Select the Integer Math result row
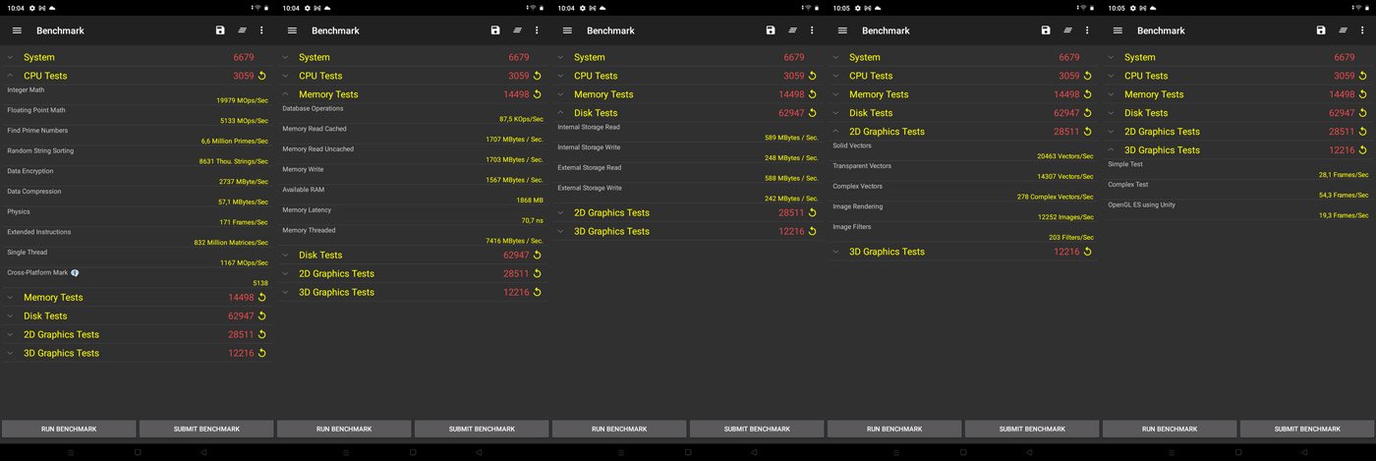This screenshot has width=1376, height=461. pos(138,95)
